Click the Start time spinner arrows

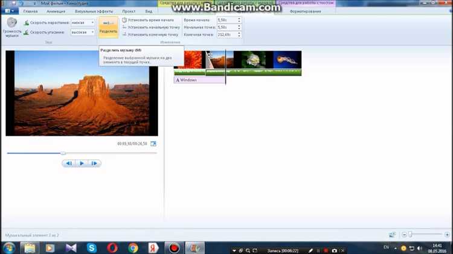coord(239,20)
